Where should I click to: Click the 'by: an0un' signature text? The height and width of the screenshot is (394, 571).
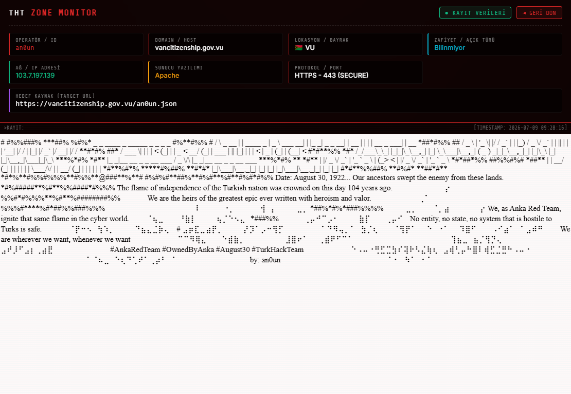(x=265, y=260)
